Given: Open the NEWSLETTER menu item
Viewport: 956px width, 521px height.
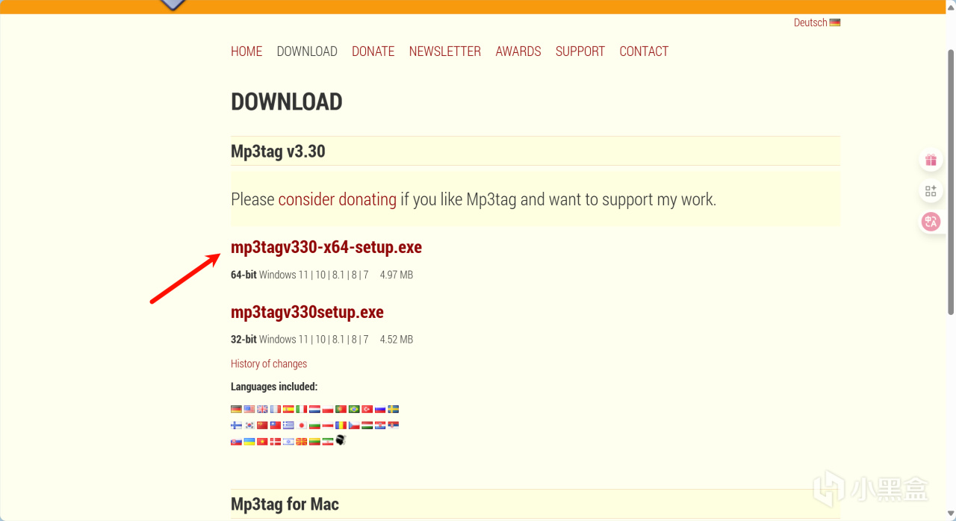Looking at the screenshot, I should tap(445, 52).
